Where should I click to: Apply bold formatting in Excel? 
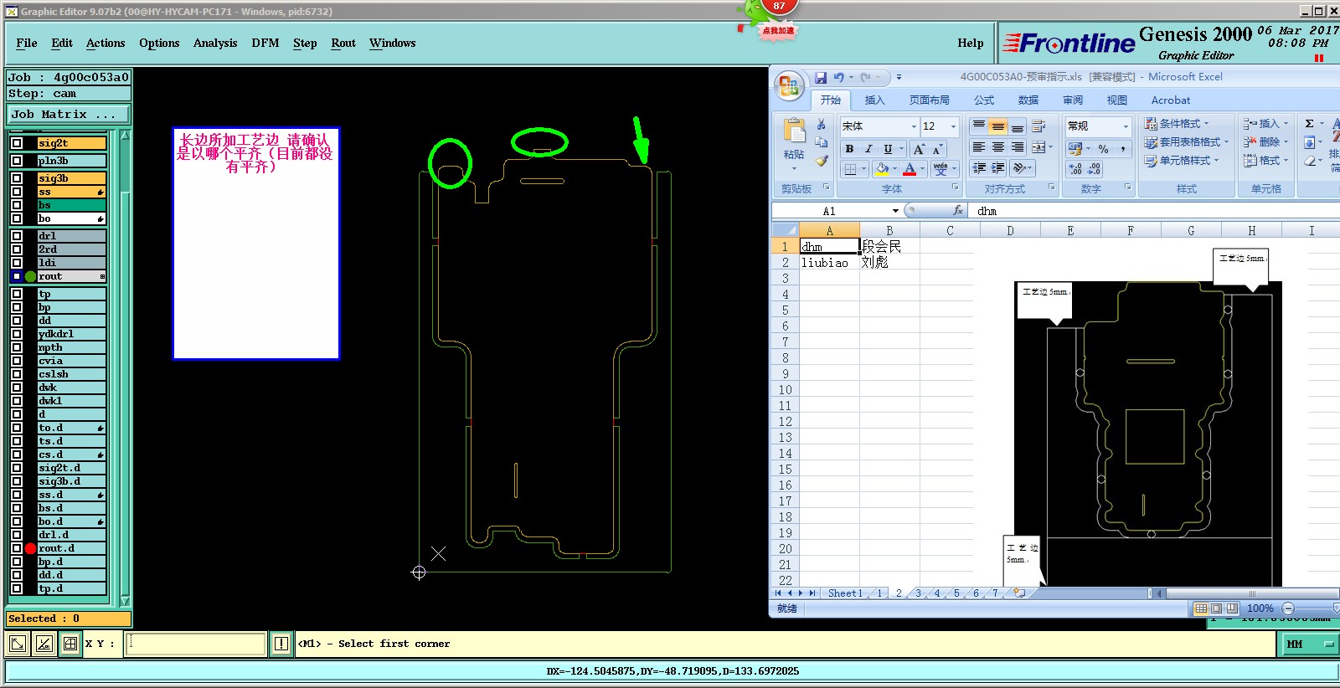tap(849, 149)
